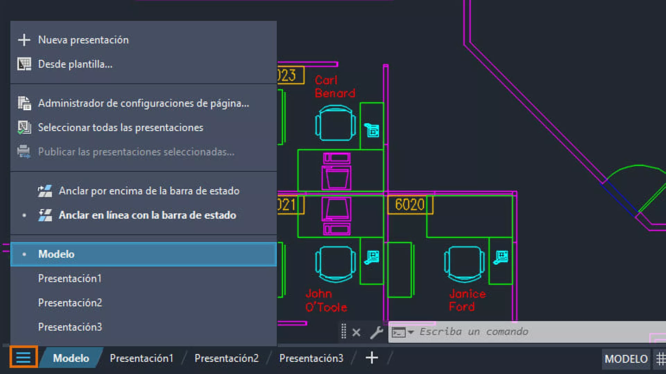
Task: Click the plus icon for Nueva presentación
Action: (24, 40)
